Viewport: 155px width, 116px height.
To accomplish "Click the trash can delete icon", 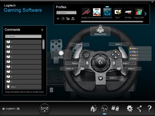I will (x=51, y=90).
